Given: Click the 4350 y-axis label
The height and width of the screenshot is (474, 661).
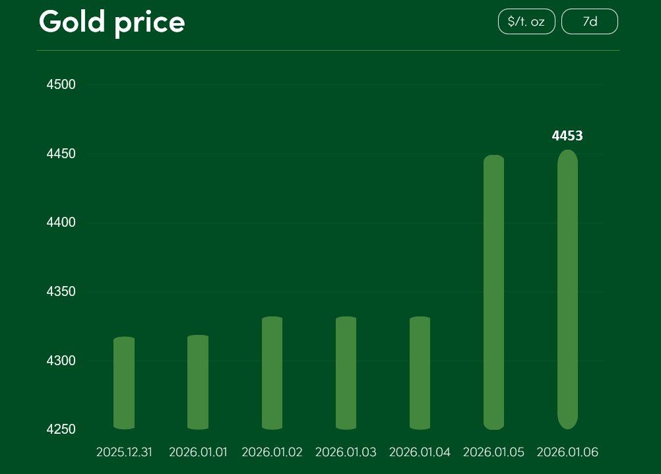Looking at the screenshot, I should pos(61,291).
